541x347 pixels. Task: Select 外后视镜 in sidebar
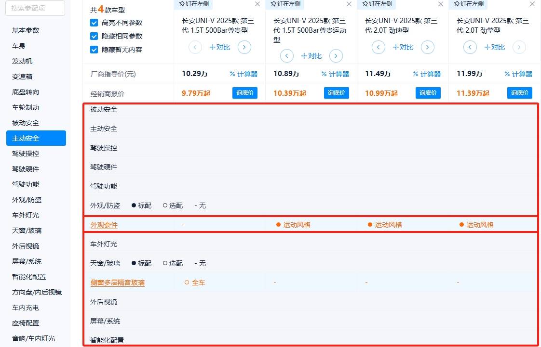tap(26, 246)
